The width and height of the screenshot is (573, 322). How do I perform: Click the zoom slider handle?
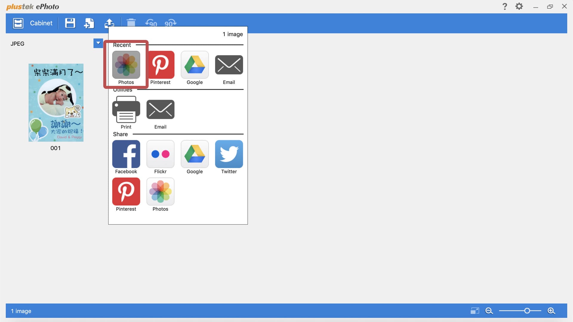click(527, 311)
